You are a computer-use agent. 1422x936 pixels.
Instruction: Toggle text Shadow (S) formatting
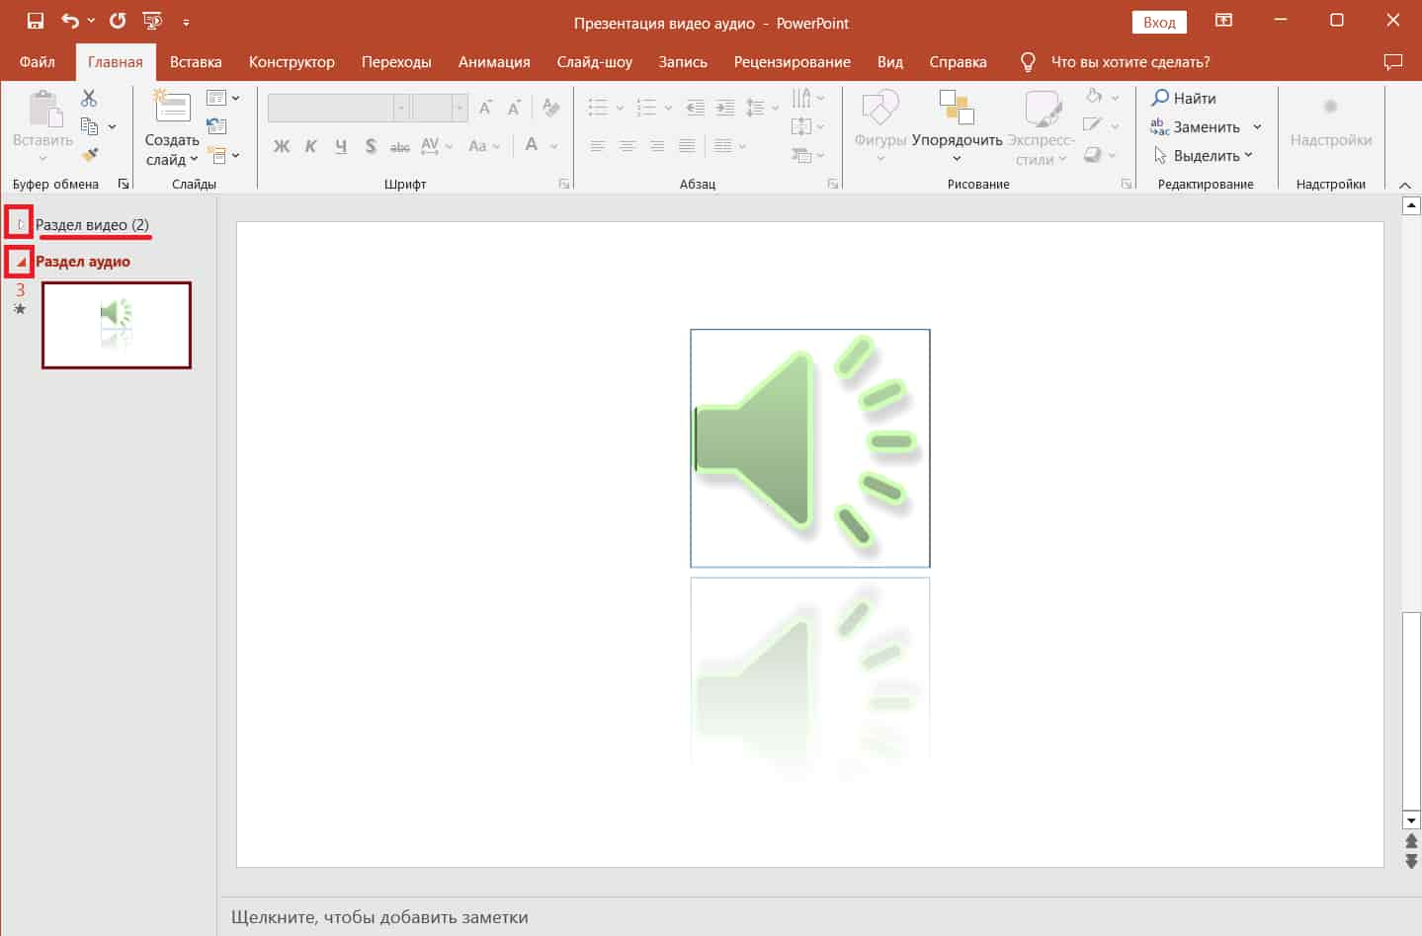pyautogui.click(x=371, y=146)
